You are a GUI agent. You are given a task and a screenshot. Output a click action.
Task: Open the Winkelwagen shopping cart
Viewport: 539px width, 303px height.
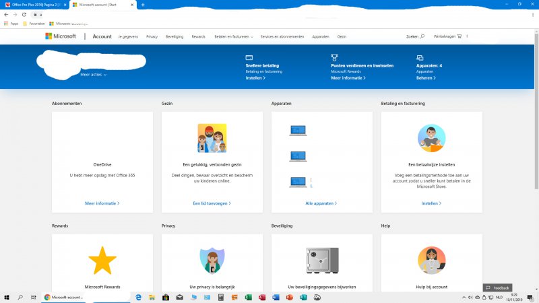[447, 36]
